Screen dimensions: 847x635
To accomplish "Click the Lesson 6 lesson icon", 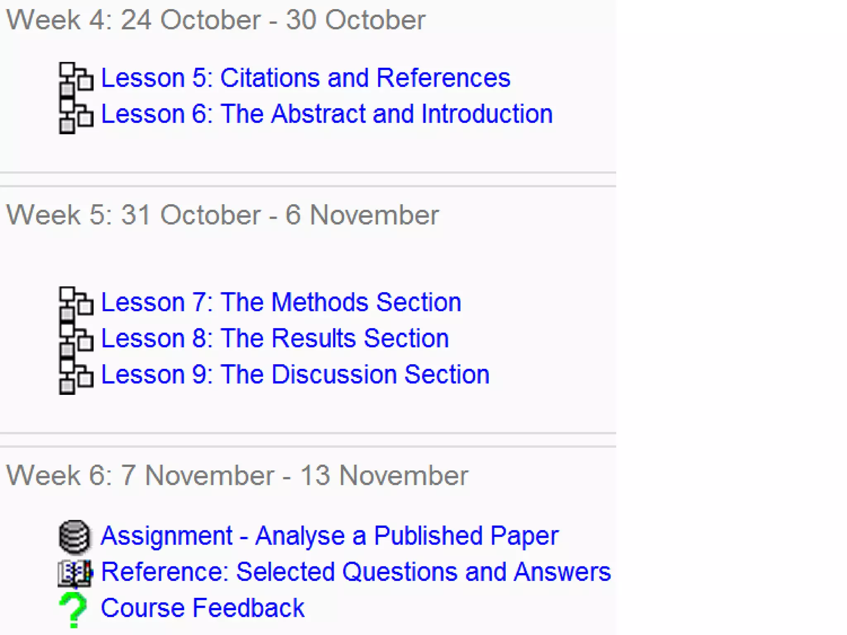I will click(x=76, y=115).
